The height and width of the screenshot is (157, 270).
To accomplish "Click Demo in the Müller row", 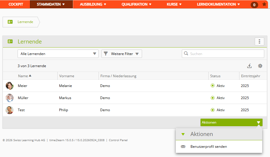I will click(105, 98).
